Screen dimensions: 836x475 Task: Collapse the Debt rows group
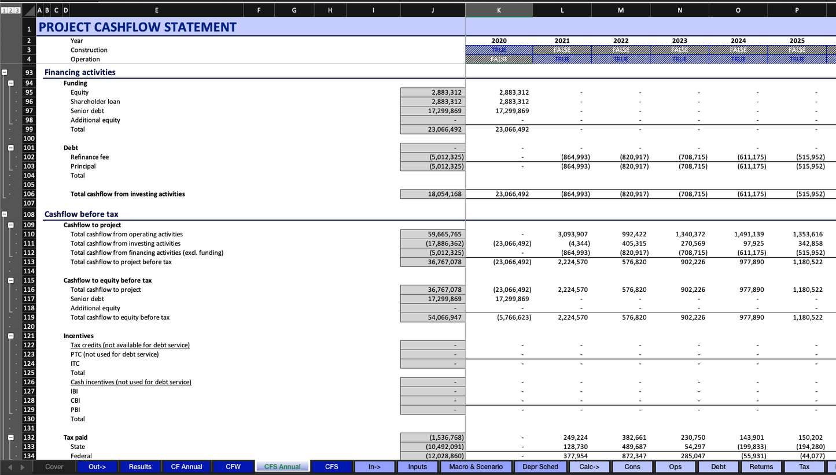[x=11, y=148]
